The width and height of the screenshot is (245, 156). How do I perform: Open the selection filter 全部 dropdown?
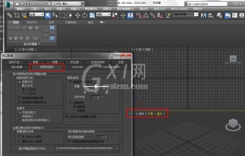point(37,14)
